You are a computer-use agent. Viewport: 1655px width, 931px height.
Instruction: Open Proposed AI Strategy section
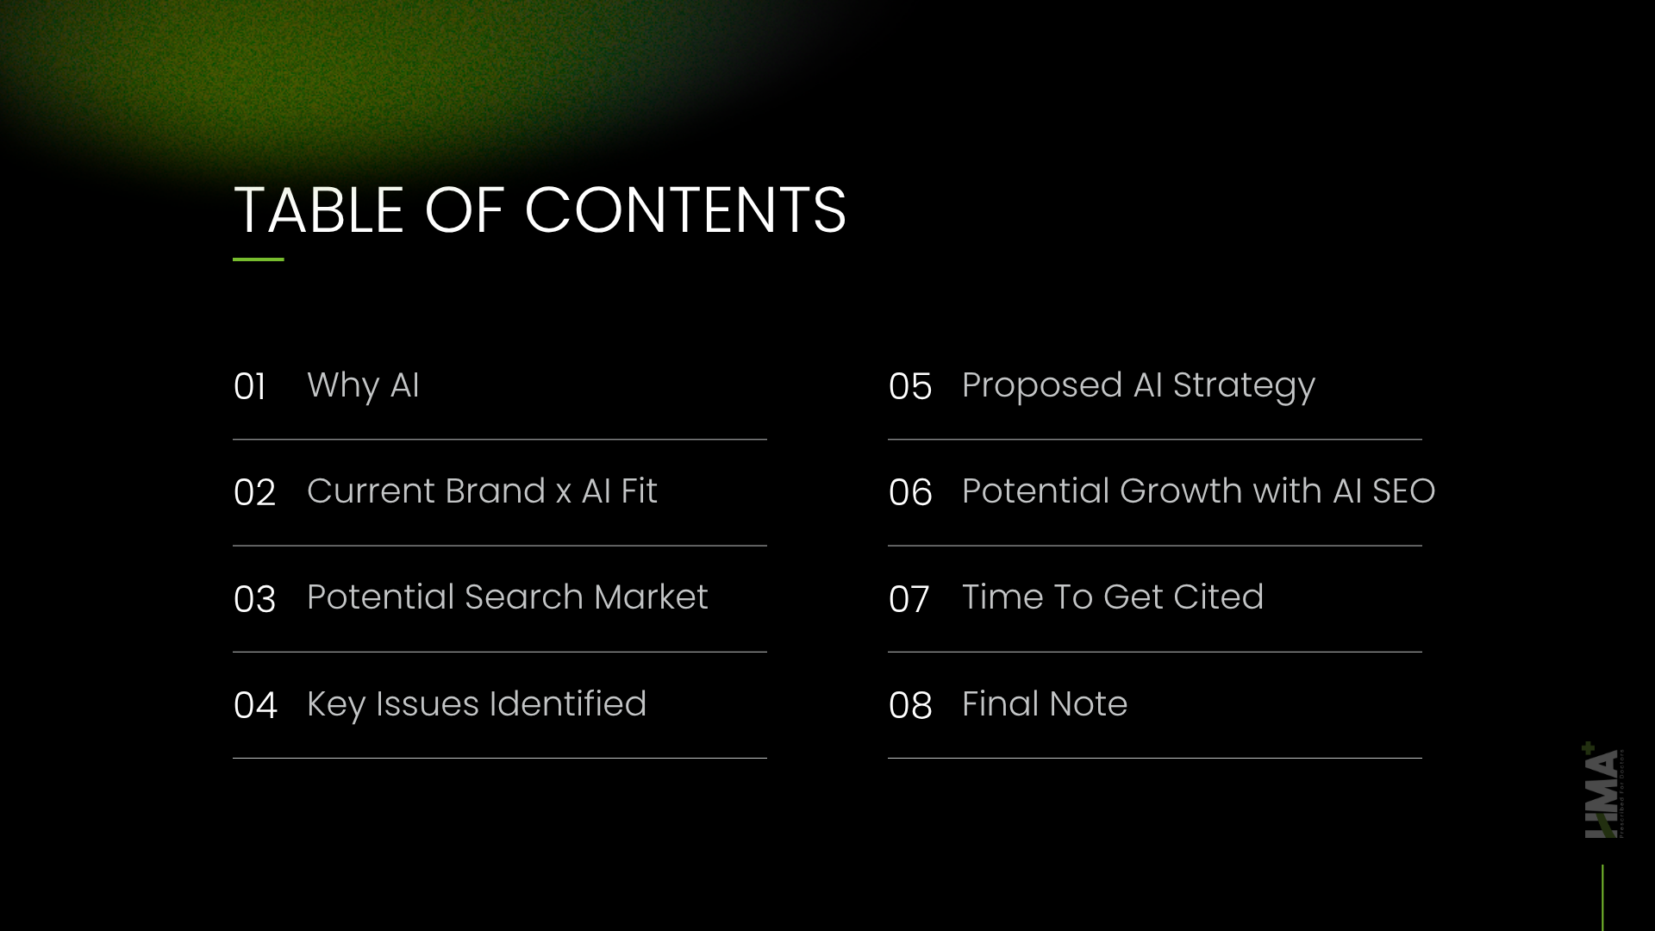(x=1138, y=385)
